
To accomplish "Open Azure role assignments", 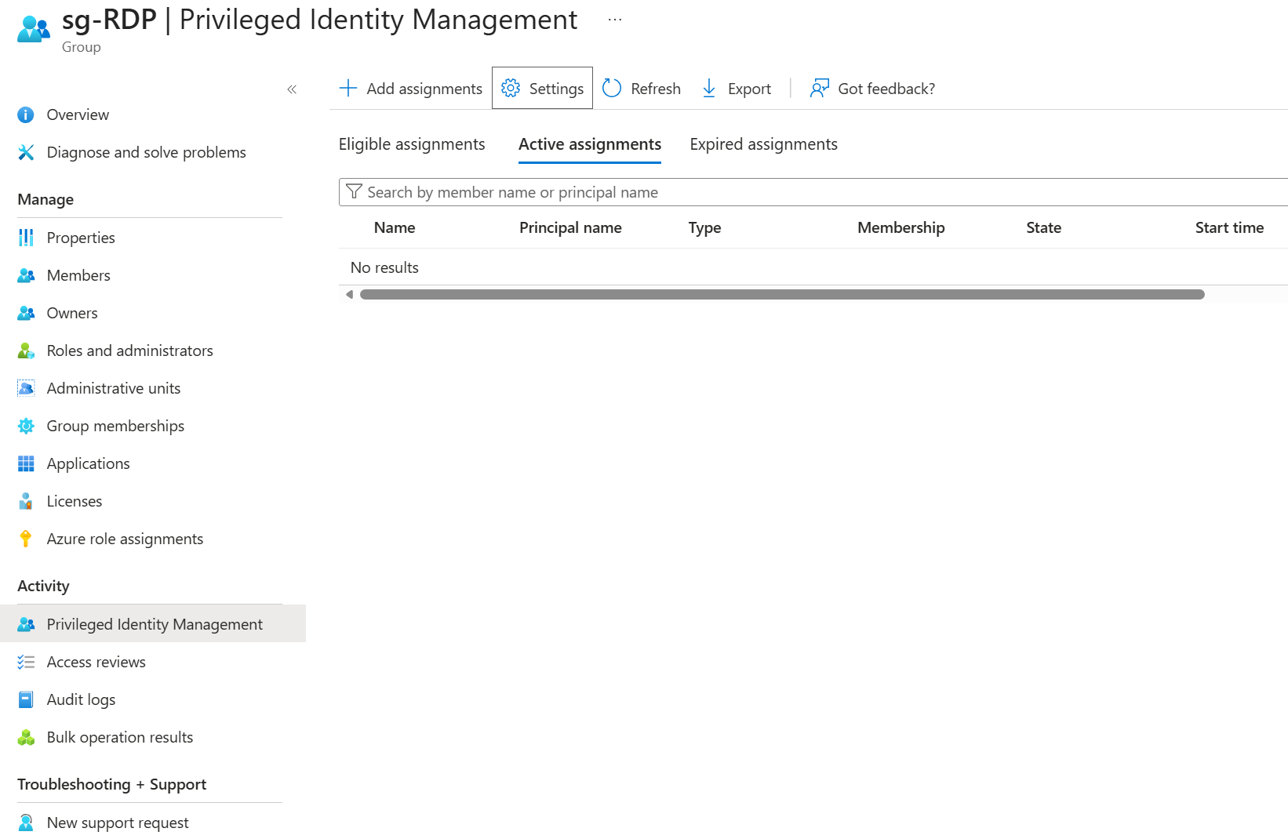I will (x=126, y=539).
